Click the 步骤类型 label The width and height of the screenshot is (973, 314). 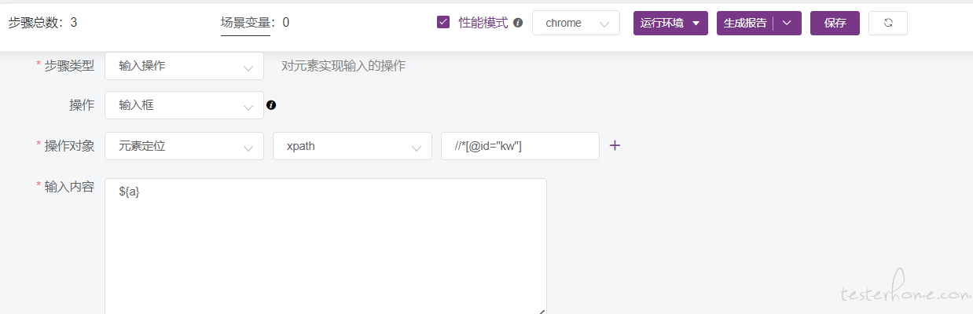[x=69, y=65]
